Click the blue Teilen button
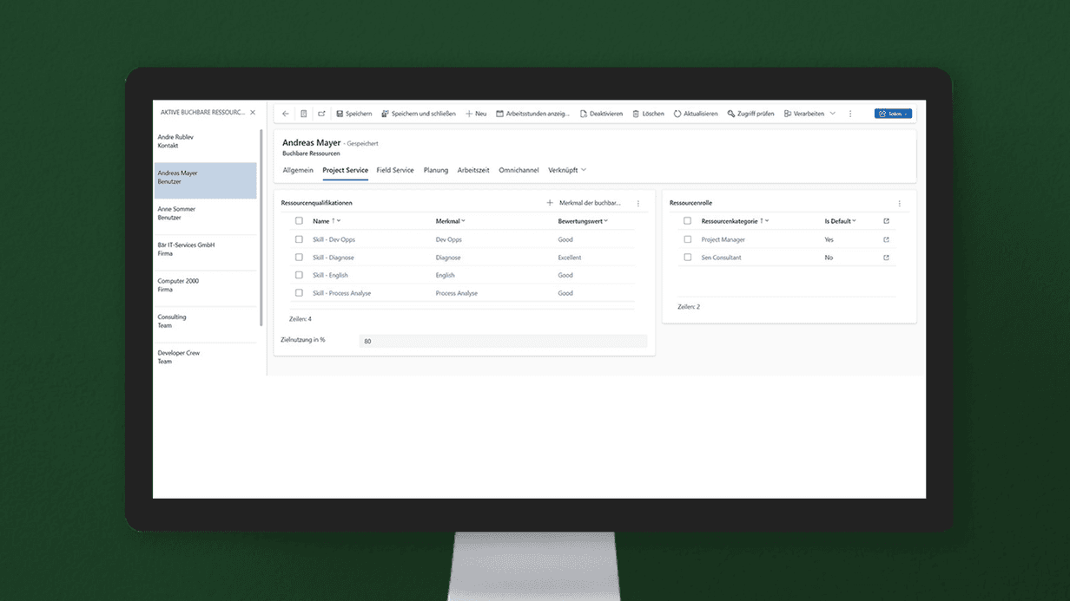 point(893,114)
